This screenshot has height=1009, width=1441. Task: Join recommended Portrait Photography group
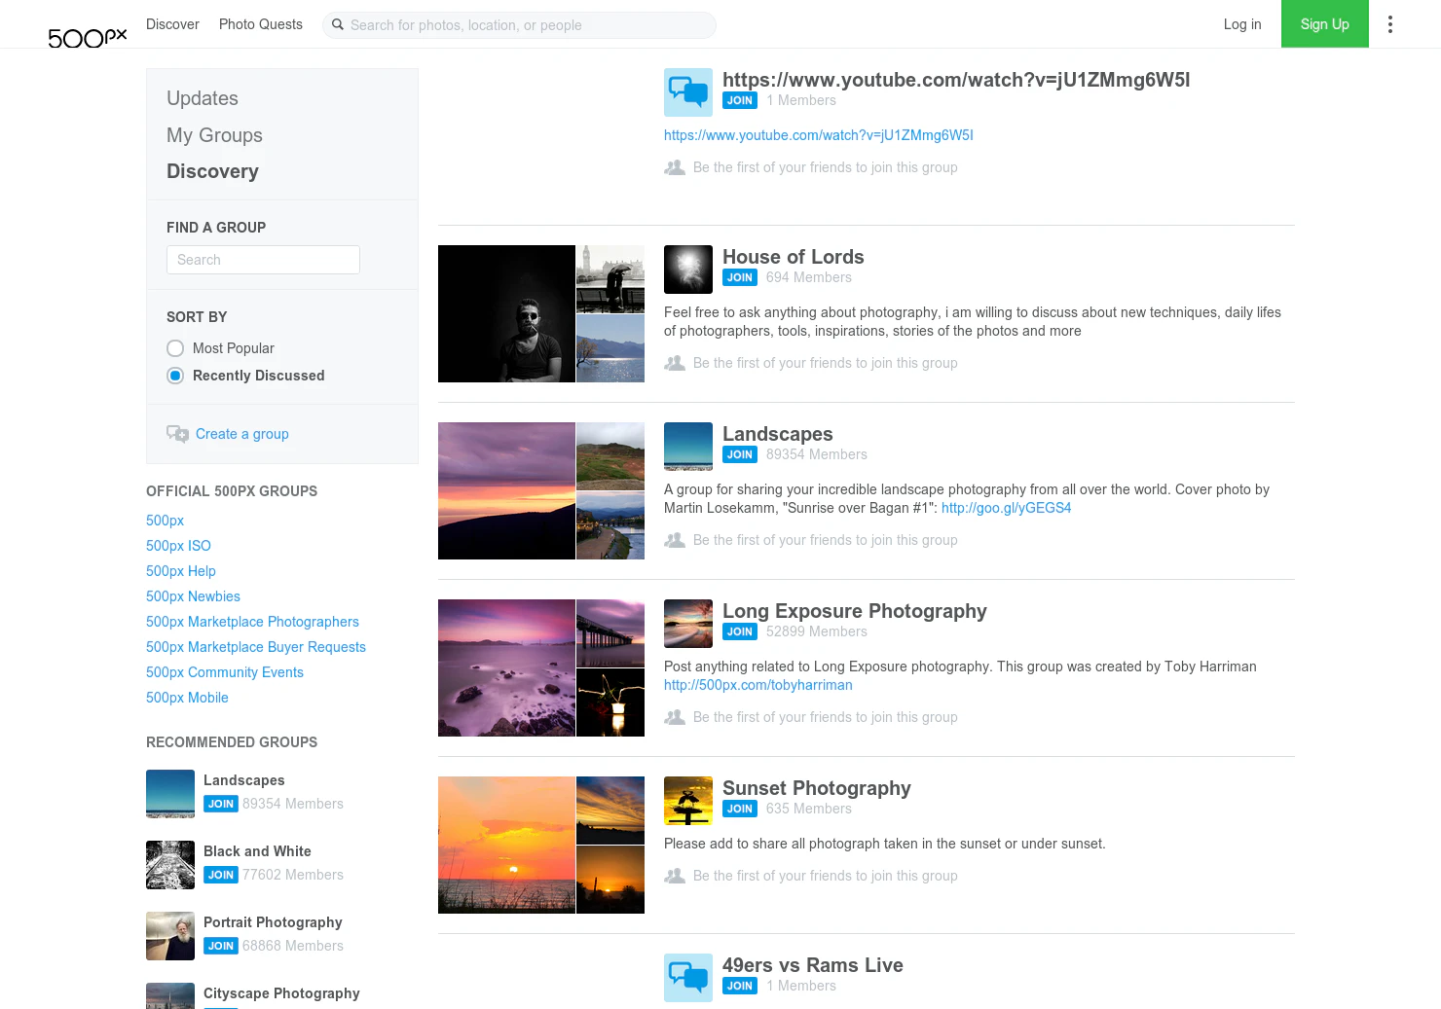click(221, 946)
